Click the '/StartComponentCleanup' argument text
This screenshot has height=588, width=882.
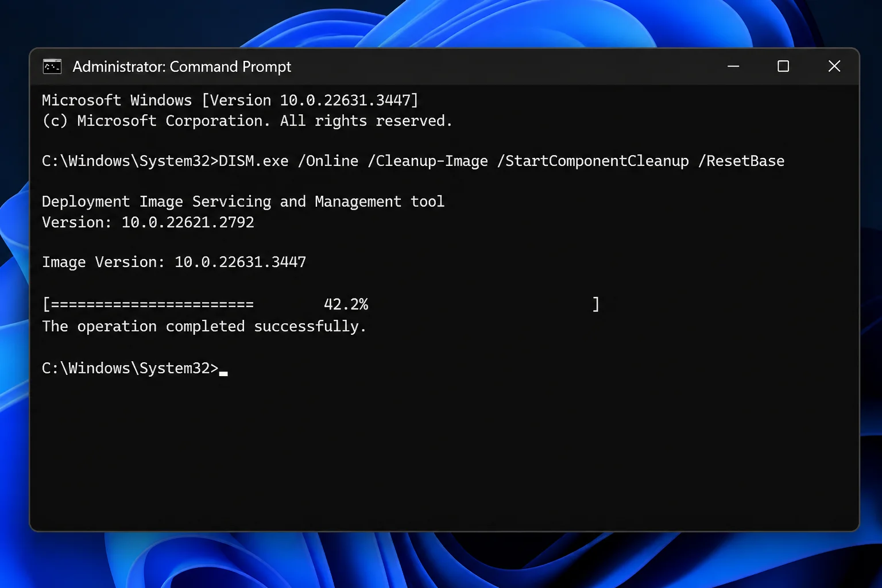[593, 161]
